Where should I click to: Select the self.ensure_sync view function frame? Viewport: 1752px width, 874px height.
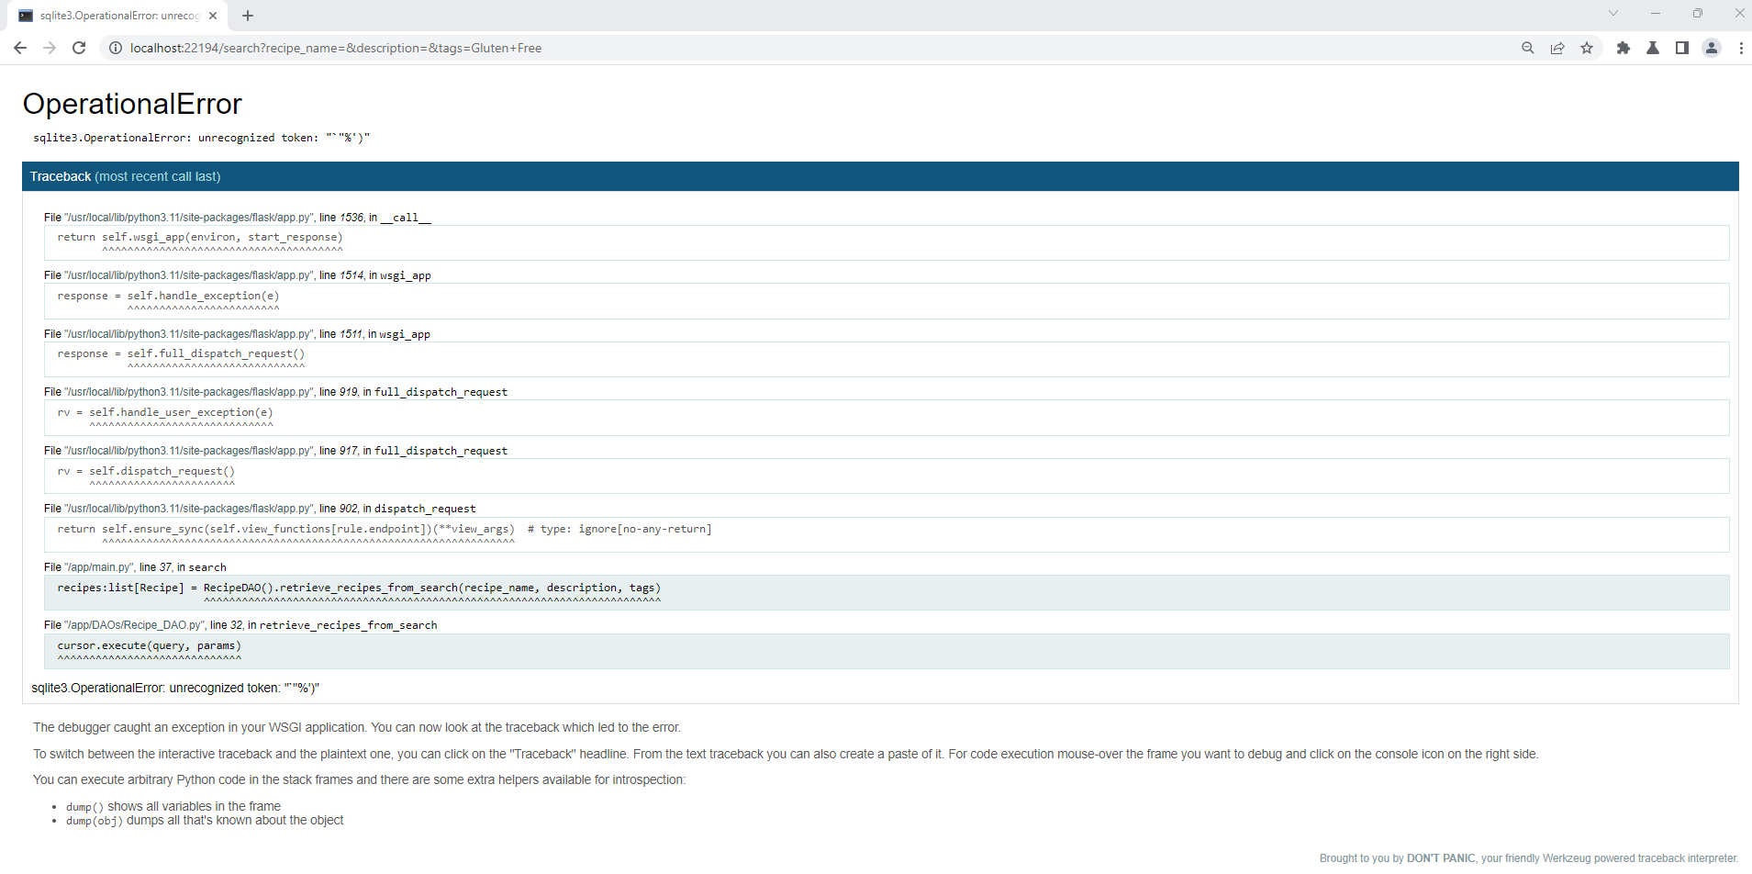click(x=887, y=534)
